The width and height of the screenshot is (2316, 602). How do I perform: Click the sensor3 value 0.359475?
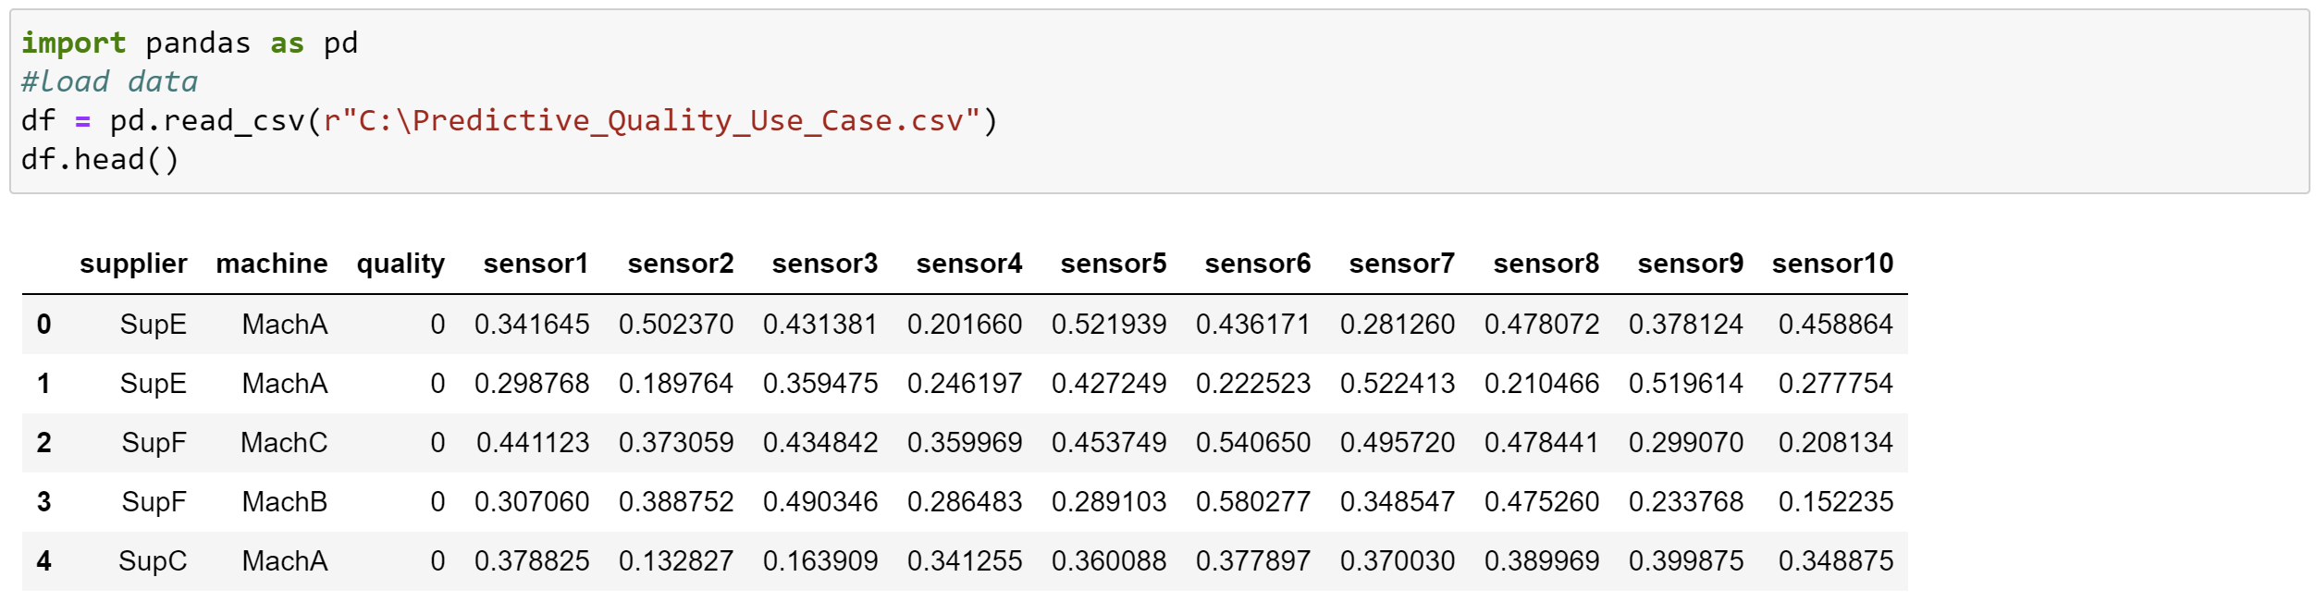click(820, 384)
